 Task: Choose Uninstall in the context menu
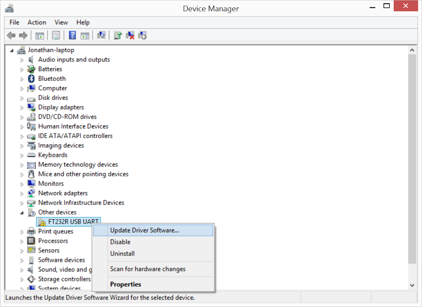[x=153, y=254]
